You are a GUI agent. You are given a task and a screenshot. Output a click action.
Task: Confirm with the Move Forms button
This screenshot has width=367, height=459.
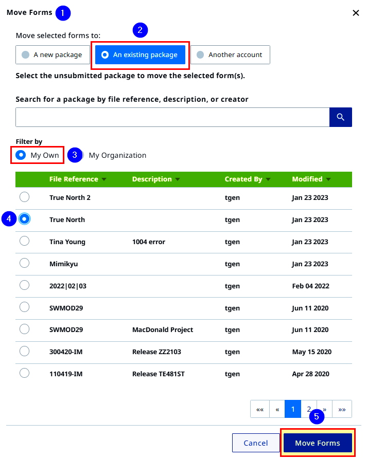click(318, 443)
